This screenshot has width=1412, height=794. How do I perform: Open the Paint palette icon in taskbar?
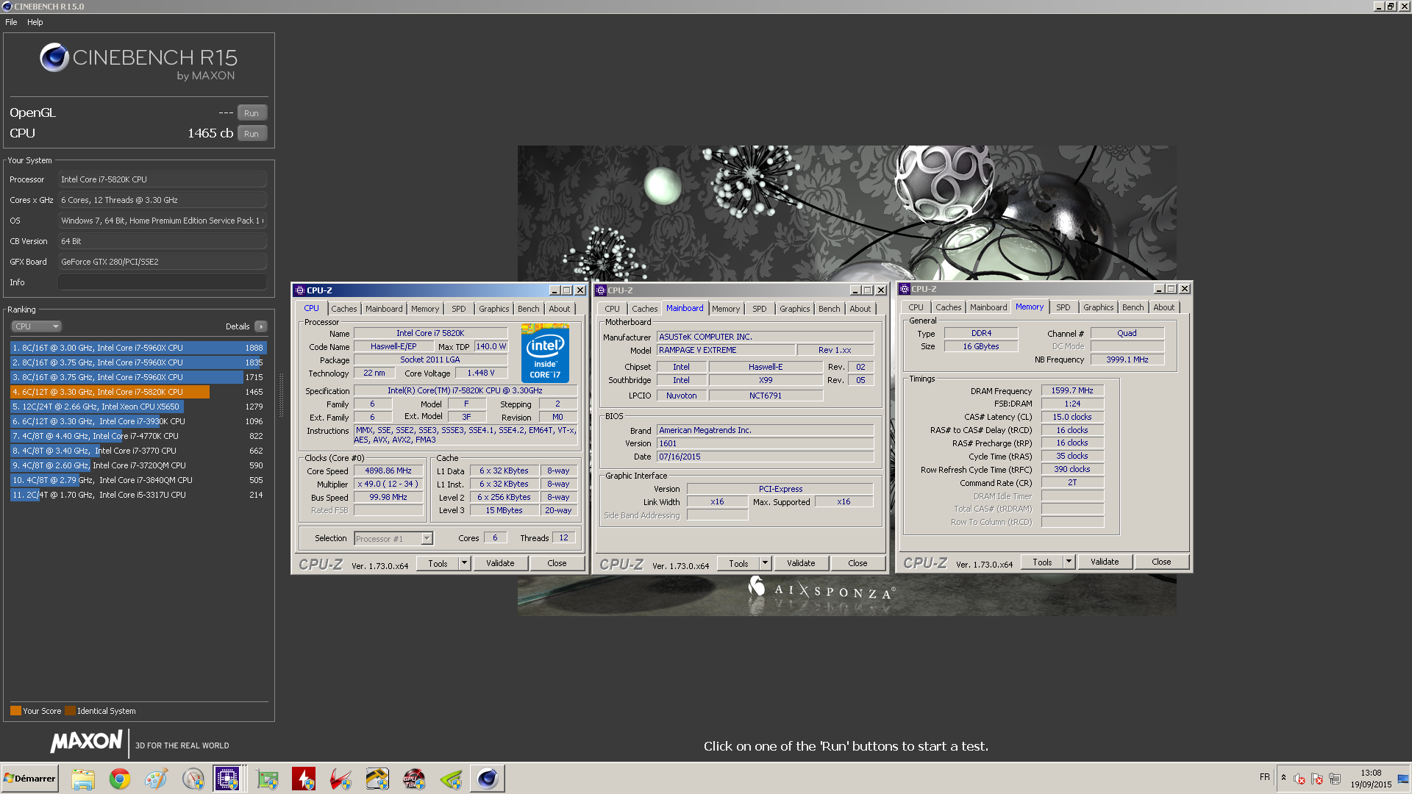(157, 779)
